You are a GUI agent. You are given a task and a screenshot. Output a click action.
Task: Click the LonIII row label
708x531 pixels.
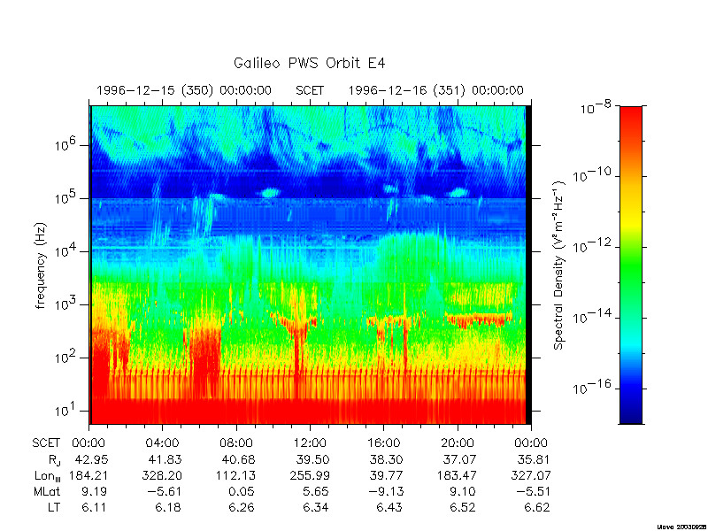pyautogui.click(x=48, y=476)
